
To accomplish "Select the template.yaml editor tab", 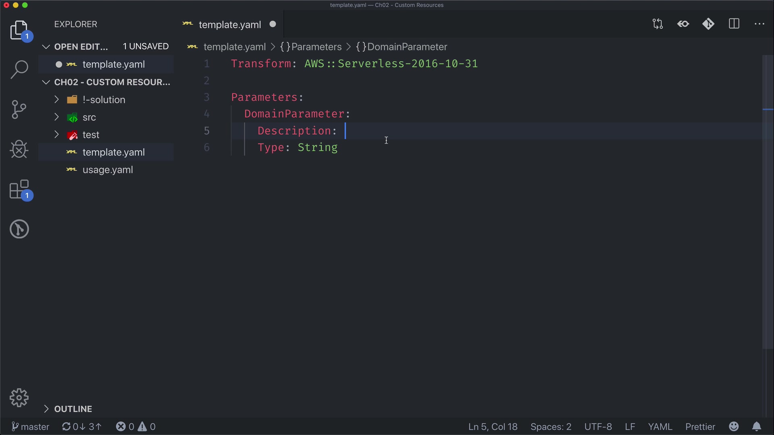I will (230, 25).
